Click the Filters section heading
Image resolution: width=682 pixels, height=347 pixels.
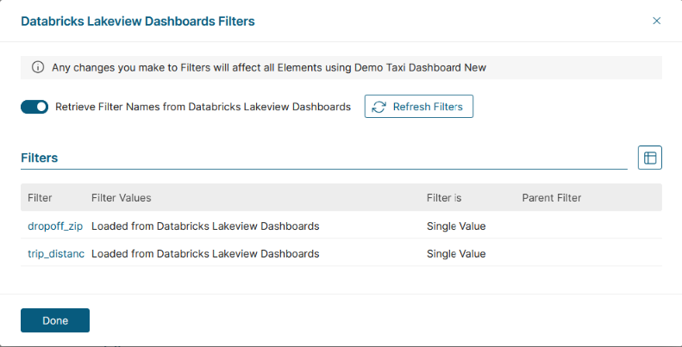click(x=40, y=158)
